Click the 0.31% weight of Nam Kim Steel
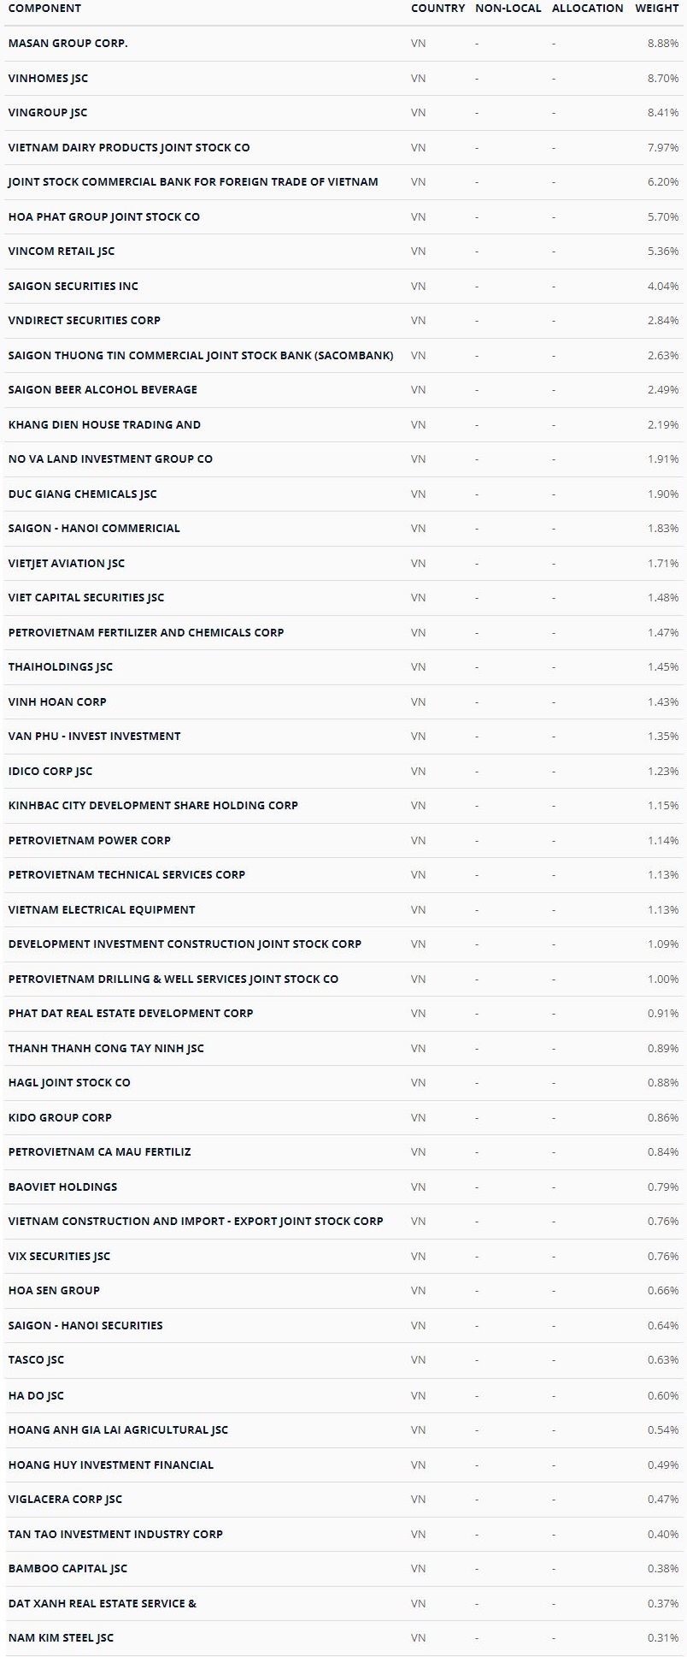The height and width of the screenshot is (1657, 687). pos(663,1638)
